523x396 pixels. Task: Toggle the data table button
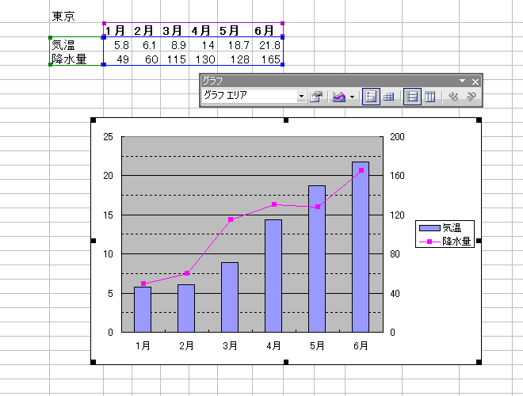[389, 97]
